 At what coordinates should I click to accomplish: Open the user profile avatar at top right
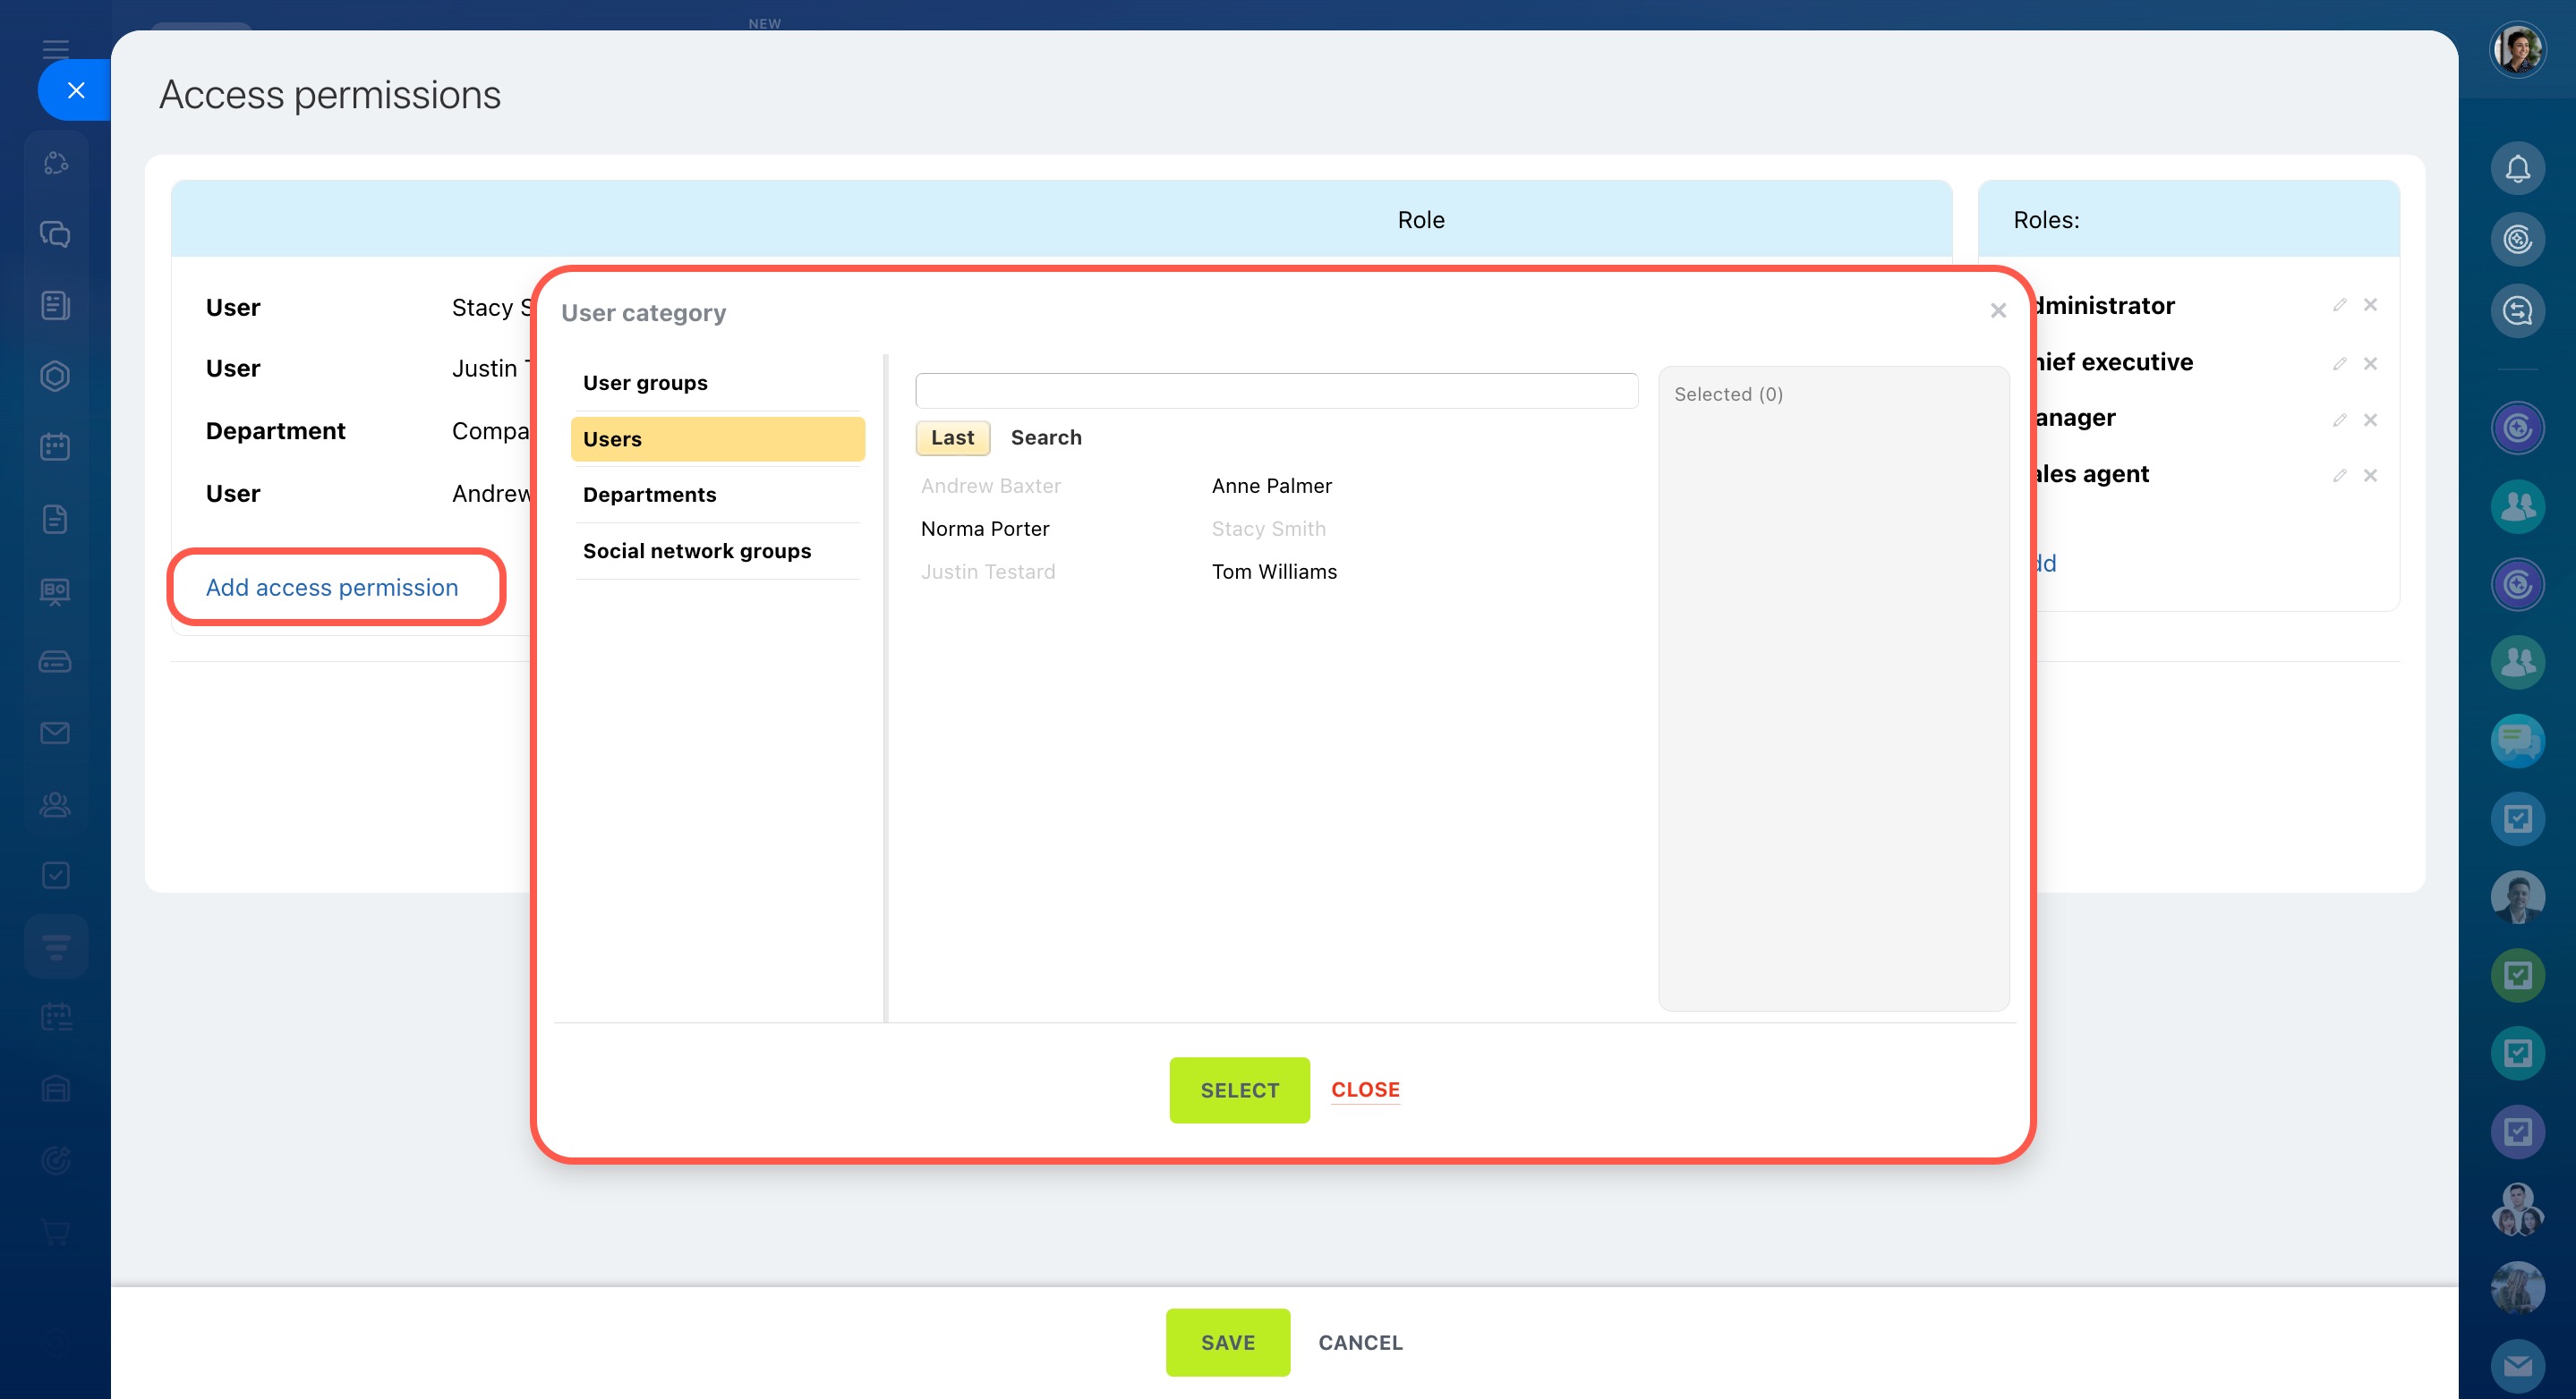pos(2516,49)
